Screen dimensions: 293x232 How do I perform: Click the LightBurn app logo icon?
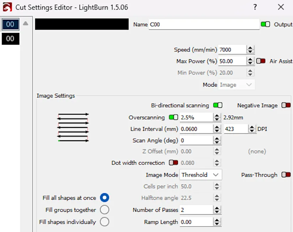[x=7, y=7]
